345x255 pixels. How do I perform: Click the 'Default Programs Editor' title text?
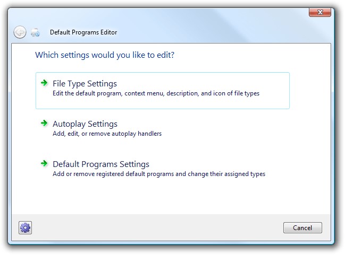(83, 32)
